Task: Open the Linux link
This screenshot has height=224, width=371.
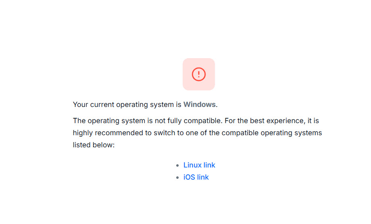Action: (x=199, y=165)
